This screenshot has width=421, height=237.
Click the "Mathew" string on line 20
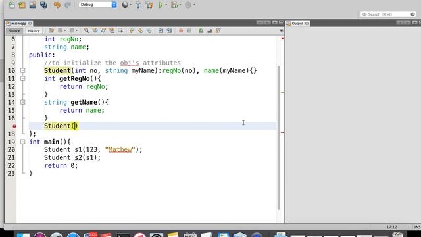click(120, 149)
